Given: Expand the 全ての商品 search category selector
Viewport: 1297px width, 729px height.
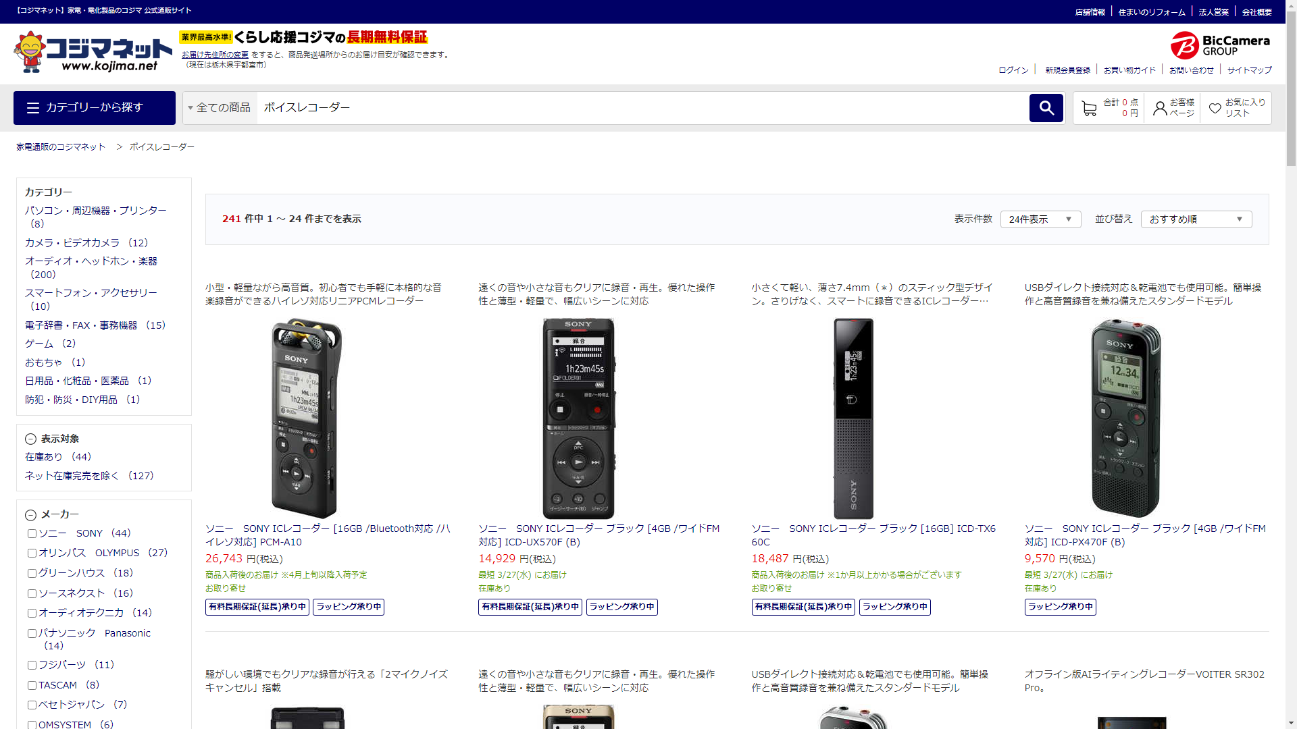Looking at the screenshot, I should tap(220, 108).
